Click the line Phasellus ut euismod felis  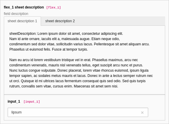[x=49, y=49]
